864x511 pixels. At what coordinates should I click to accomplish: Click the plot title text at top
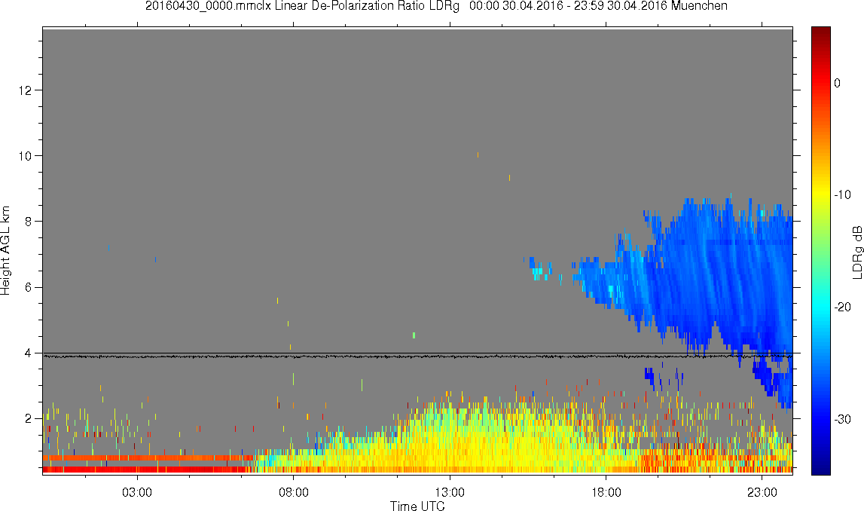(436, 6)
